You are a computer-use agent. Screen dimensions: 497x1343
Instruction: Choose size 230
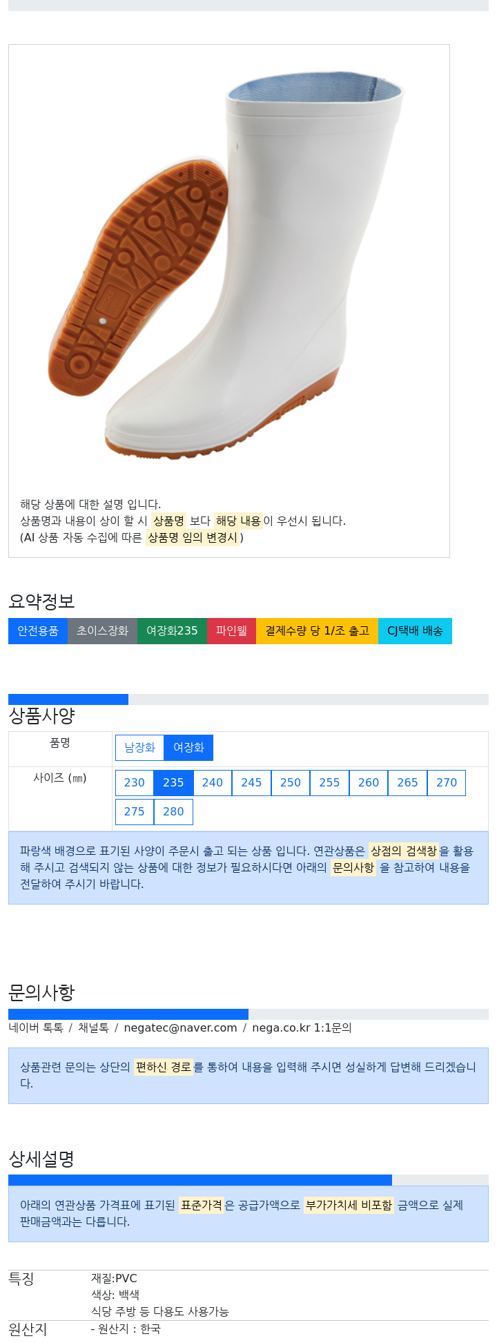click(134, 782)
